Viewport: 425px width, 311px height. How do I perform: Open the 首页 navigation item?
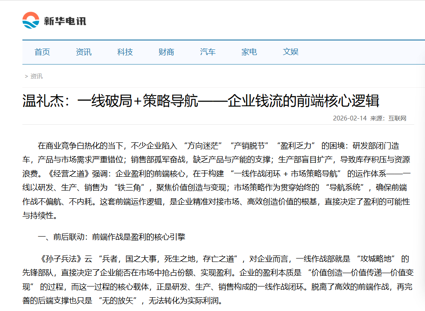tap(43, 52)
